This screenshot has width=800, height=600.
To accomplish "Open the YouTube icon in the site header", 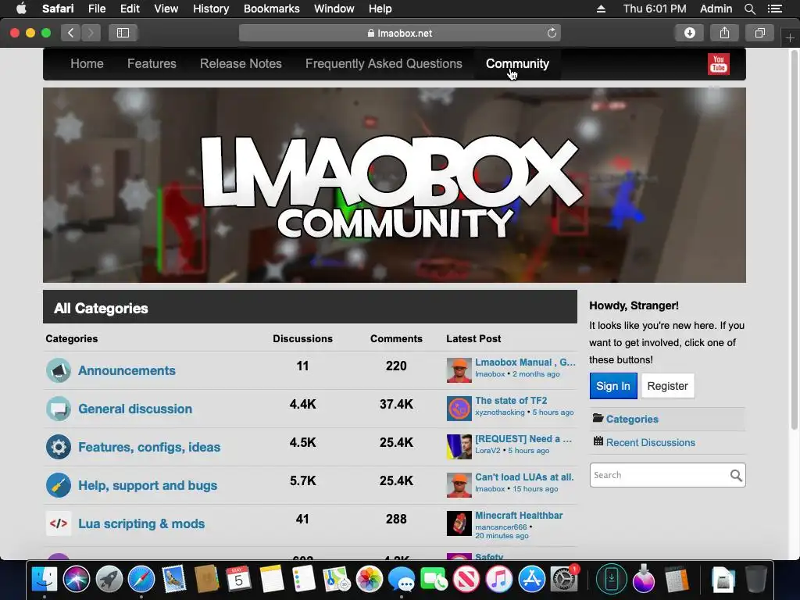I will pos(719,64).
